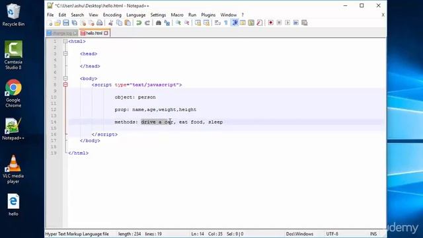Collapse the red script fold marker
Image resolution: width=423 pixels, height=238 pixels.
tap(65, 85)
